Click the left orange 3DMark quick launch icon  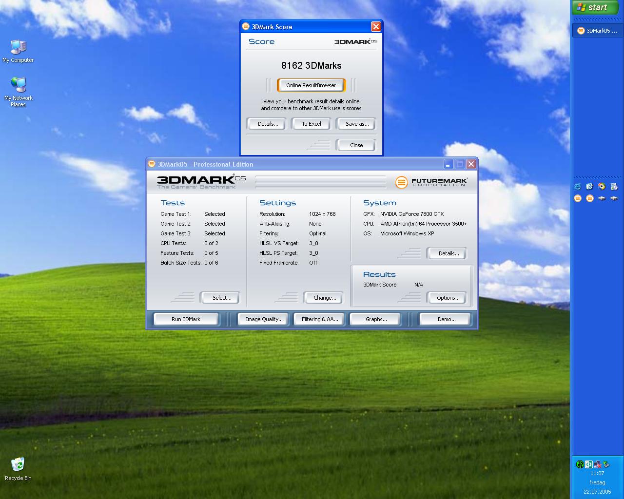point(578,198)
